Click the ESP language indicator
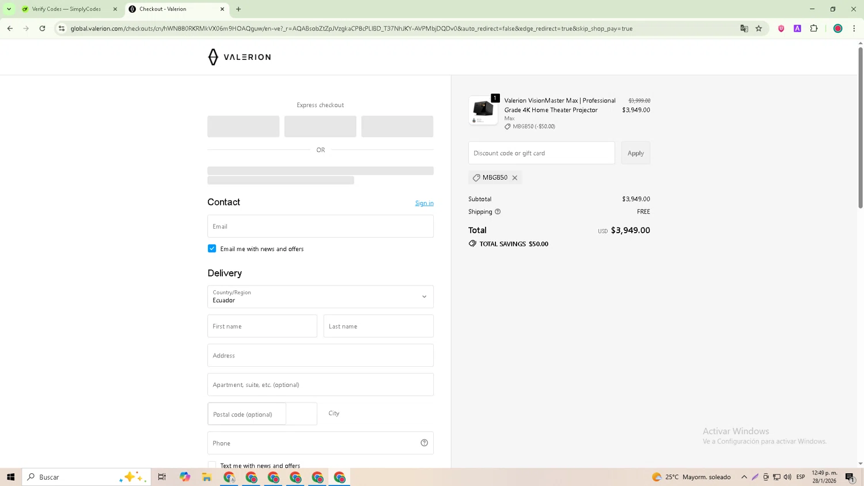Viewport: 864px width, 486px height. click(801, 477)
